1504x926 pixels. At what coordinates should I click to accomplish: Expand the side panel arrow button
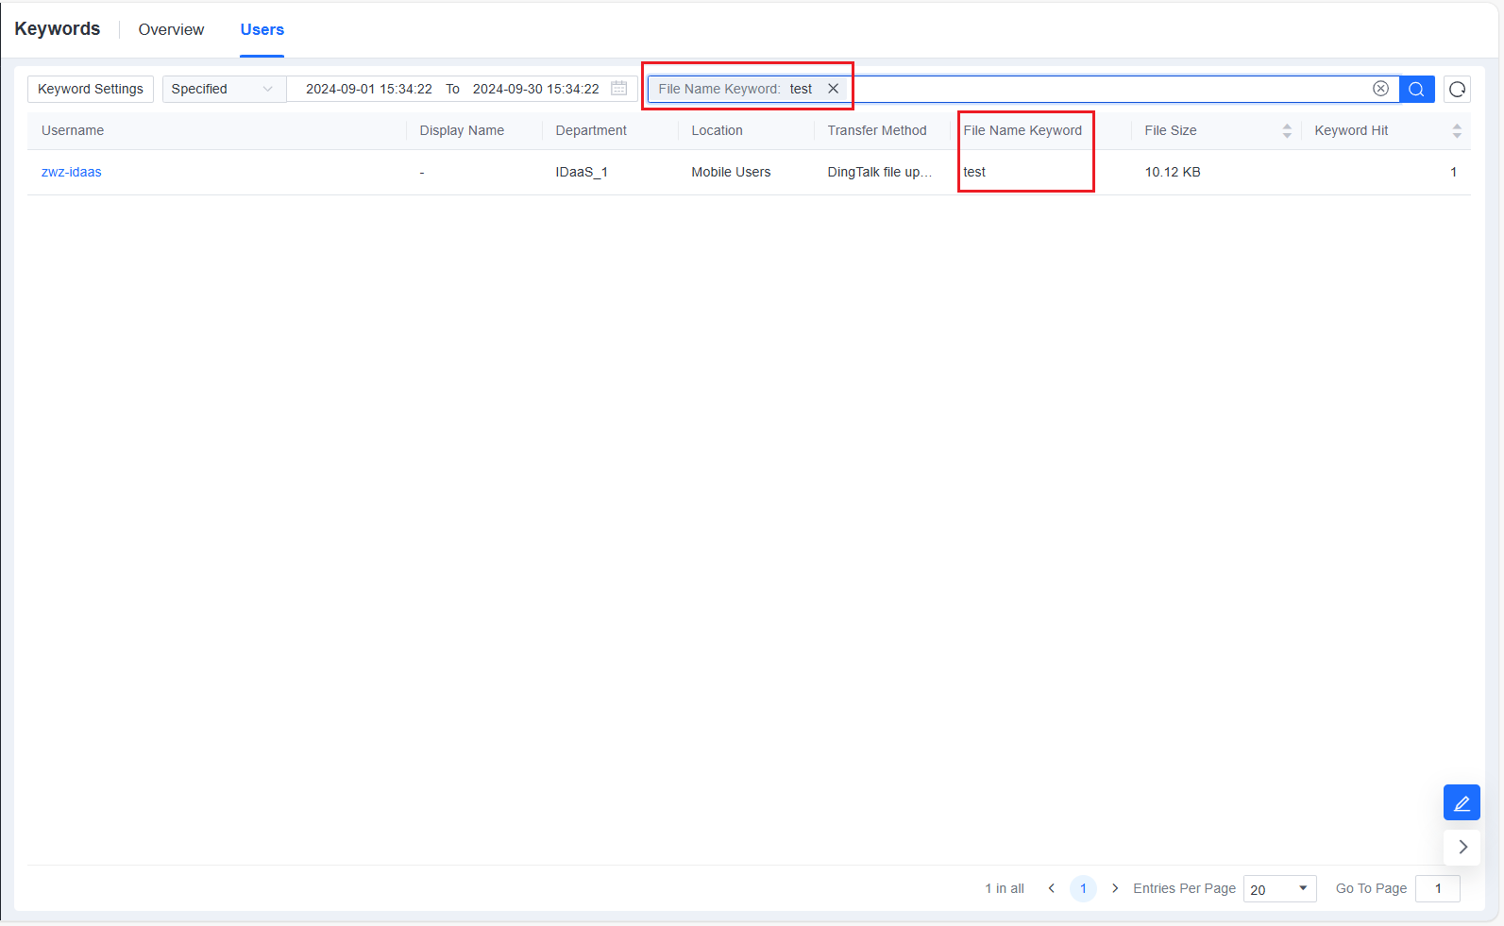[x=1462, y=847]
